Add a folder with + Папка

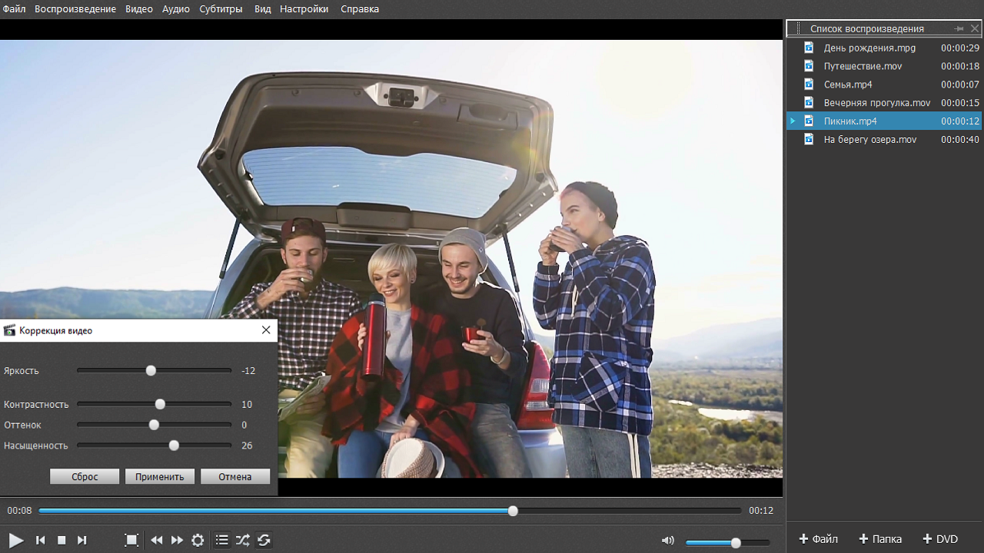(880, 539)
